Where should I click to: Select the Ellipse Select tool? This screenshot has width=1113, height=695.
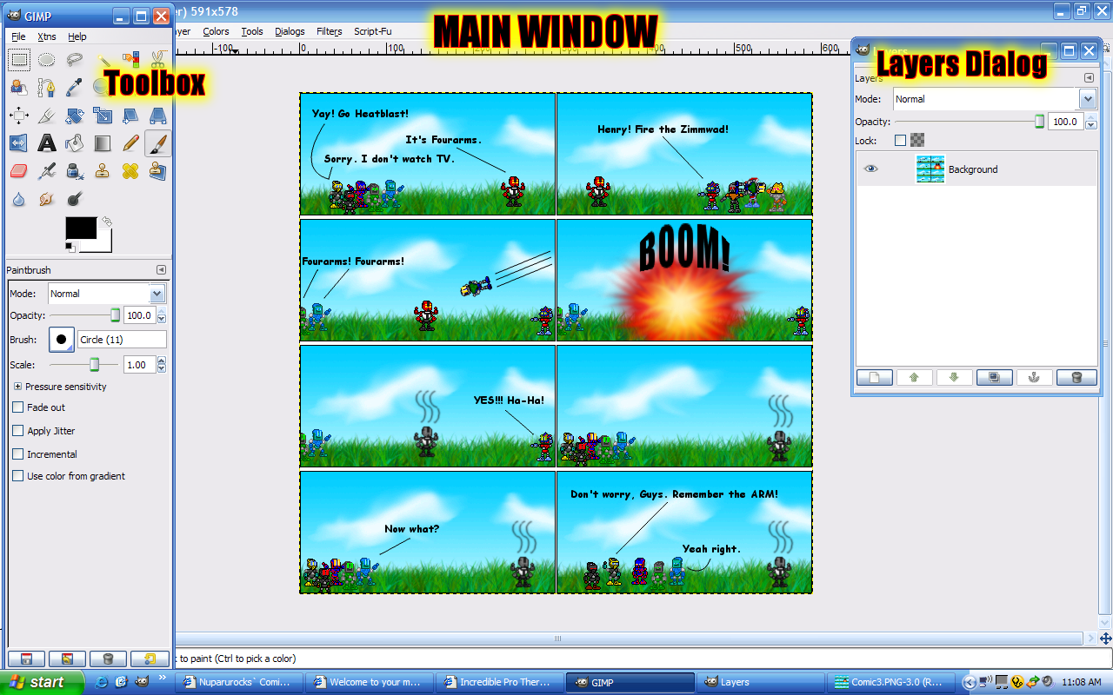pos(47,60)
